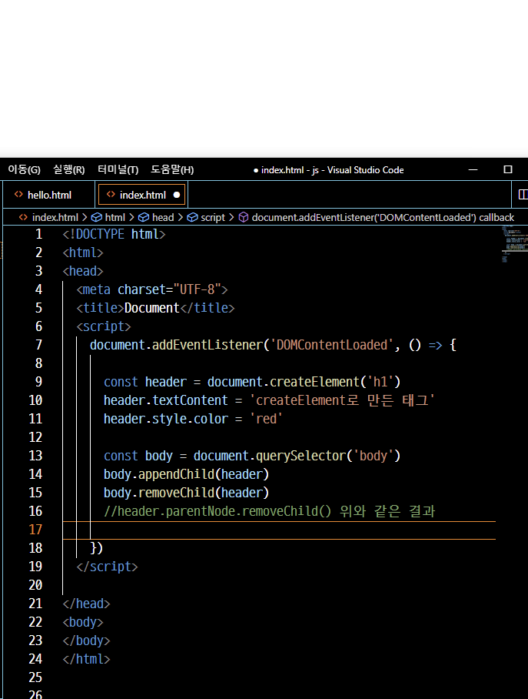Click the closing </html> tag
The height and width of the screenshot is (699, 528).
tap(86, 659)
